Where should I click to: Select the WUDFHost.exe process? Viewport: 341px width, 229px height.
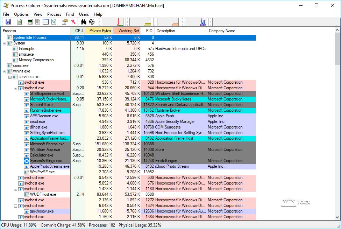43,194
